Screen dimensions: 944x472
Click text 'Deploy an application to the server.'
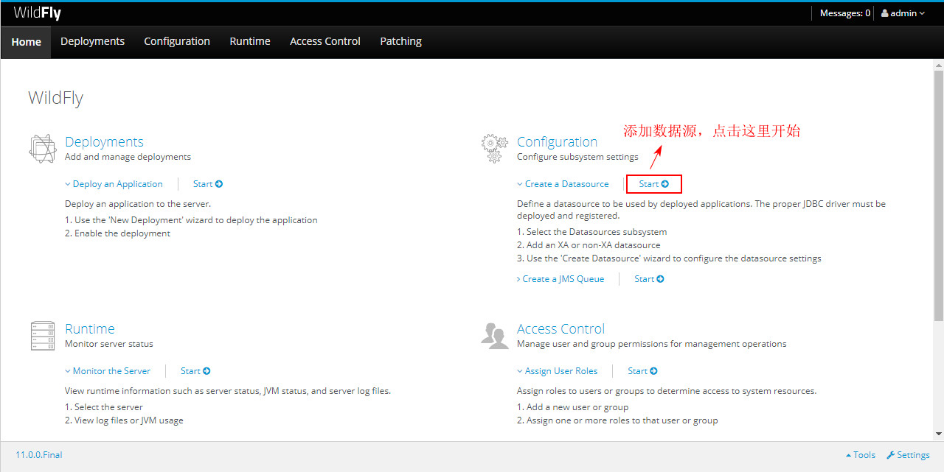(138, 204)
